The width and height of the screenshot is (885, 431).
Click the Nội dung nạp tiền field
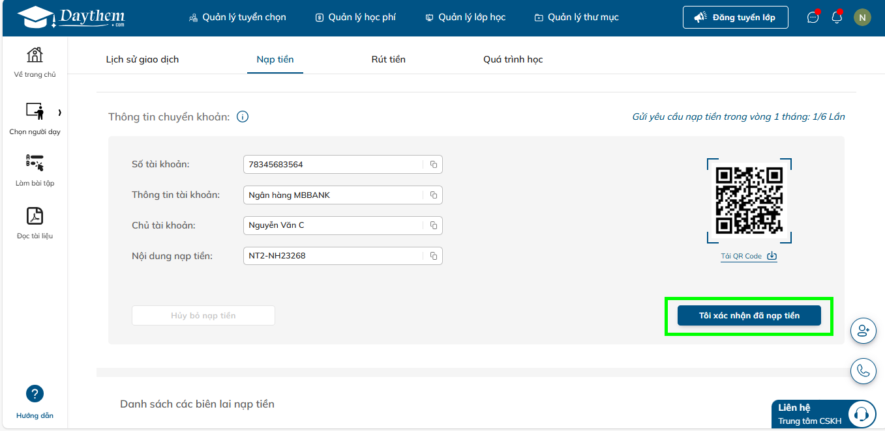343,256
